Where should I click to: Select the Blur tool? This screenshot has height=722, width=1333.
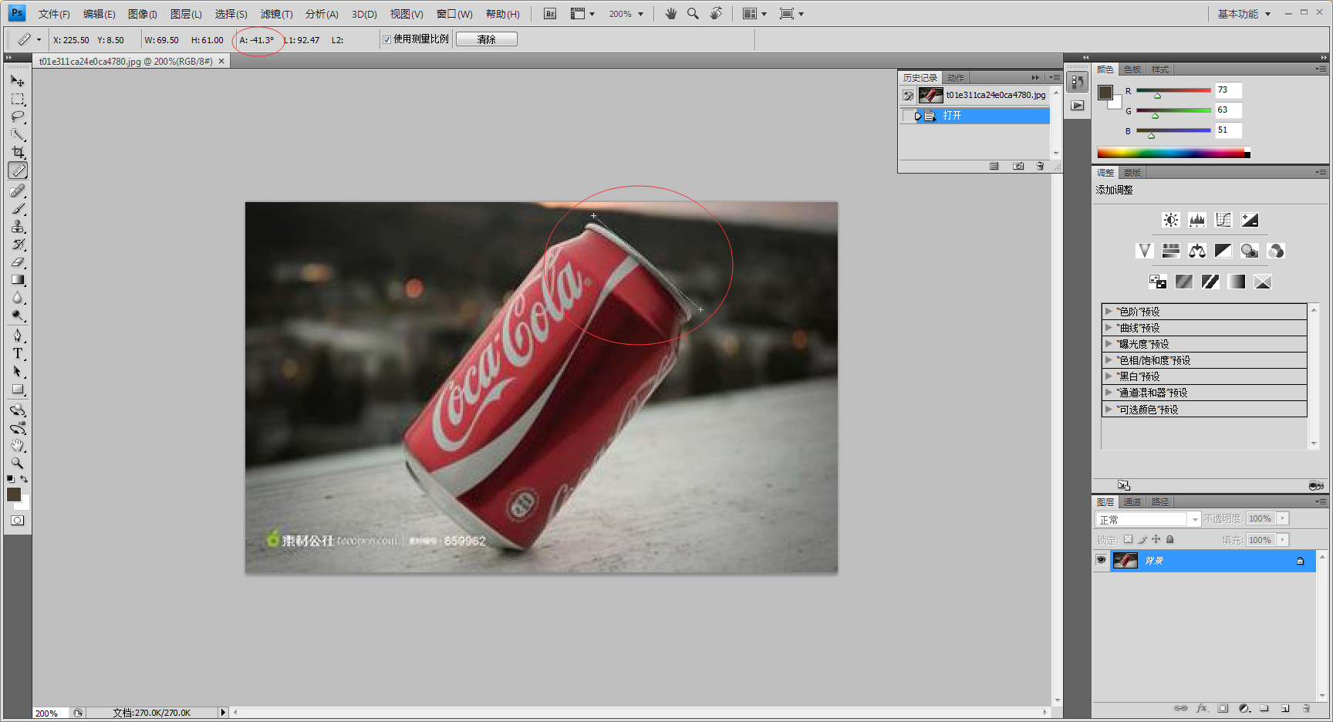(x=18, y=298)
